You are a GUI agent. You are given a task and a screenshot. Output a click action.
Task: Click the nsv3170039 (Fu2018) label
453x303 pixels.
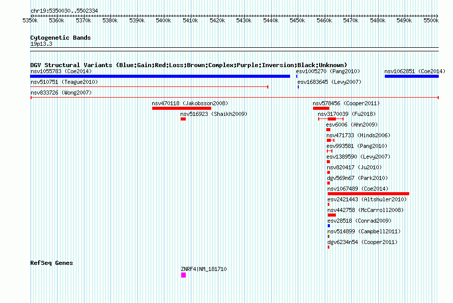pyautogui.click(x=347, y=114)
